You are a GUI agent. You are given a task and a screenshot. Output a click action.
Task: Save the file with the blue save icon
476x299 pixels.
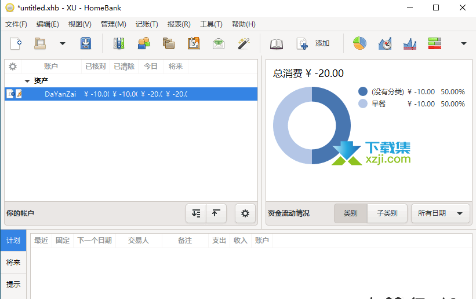(x=86, y=43)
